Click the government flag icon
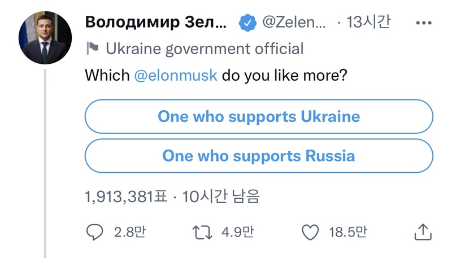The image size is (452, 258). coord(93,48)
